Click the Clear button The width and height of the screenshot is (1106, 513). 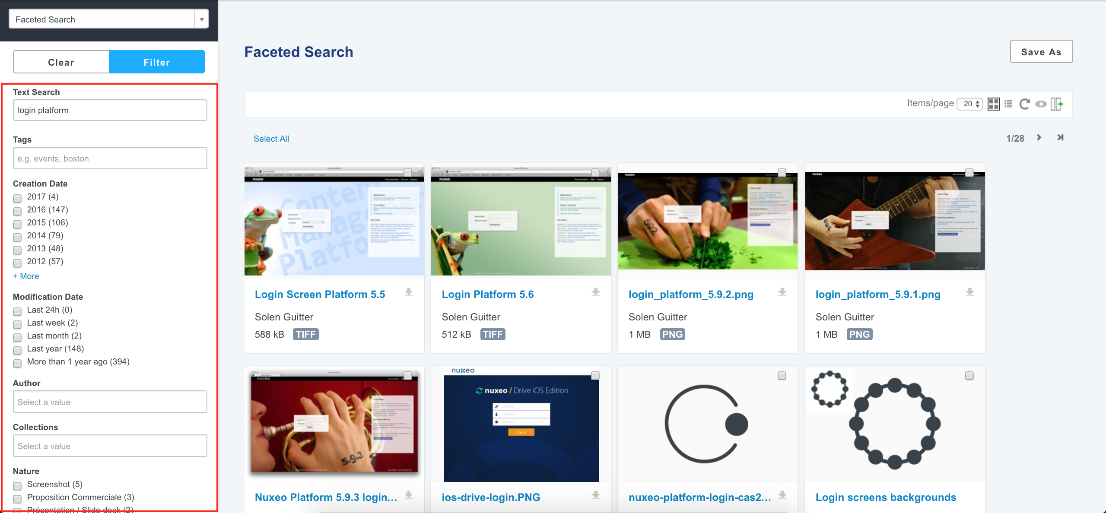coord(61,62)
